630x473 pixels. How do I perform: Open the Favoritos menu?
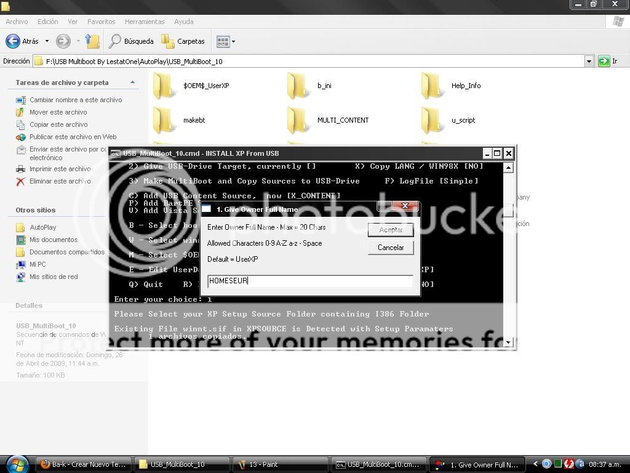click(102, 22)
